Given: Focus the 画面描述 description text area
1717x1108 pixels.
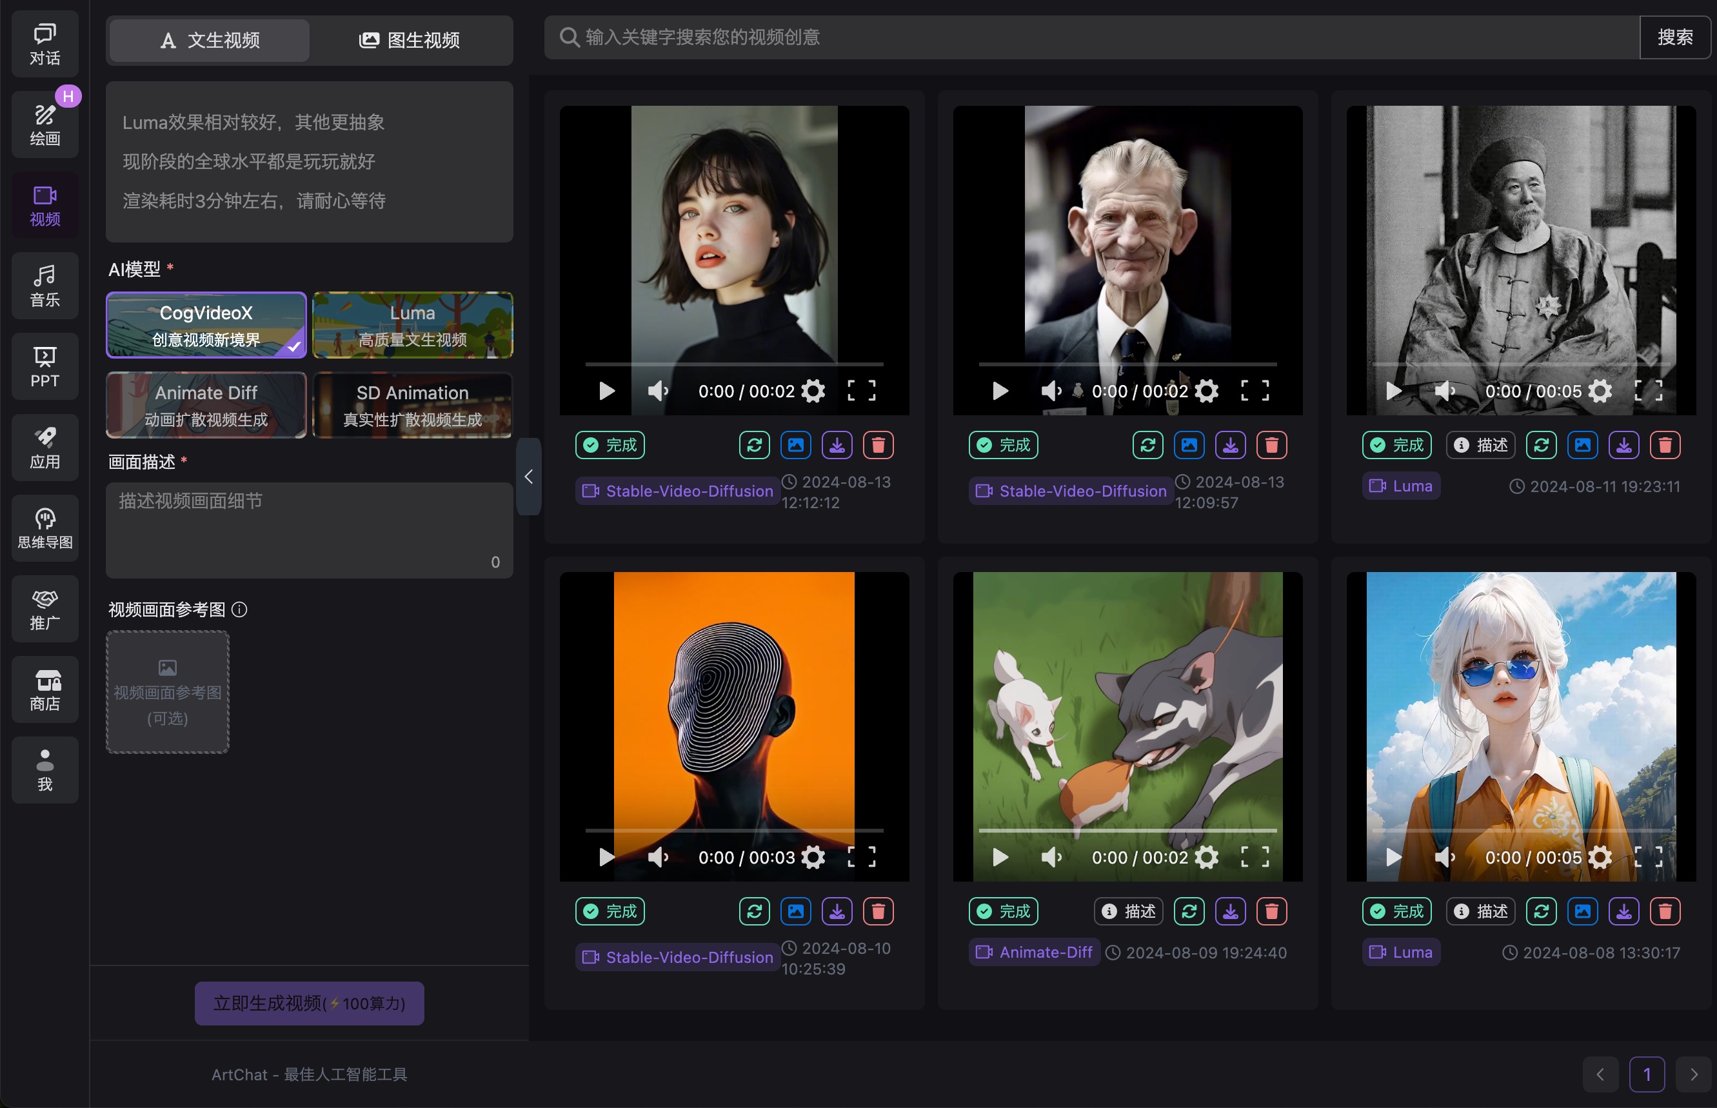Looking at the screenshot, I should click(x=310, y=530).
